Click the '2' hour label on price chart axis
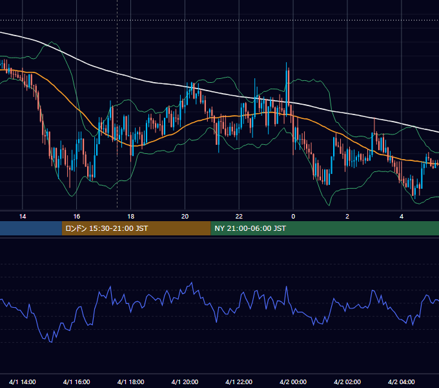The image size is (439, 388). (347, 217)
